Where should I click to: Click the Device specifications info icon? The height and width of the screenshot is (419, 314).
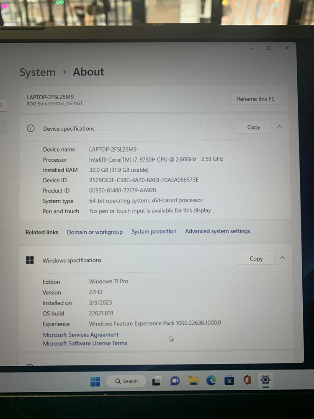tap(31, 129)
